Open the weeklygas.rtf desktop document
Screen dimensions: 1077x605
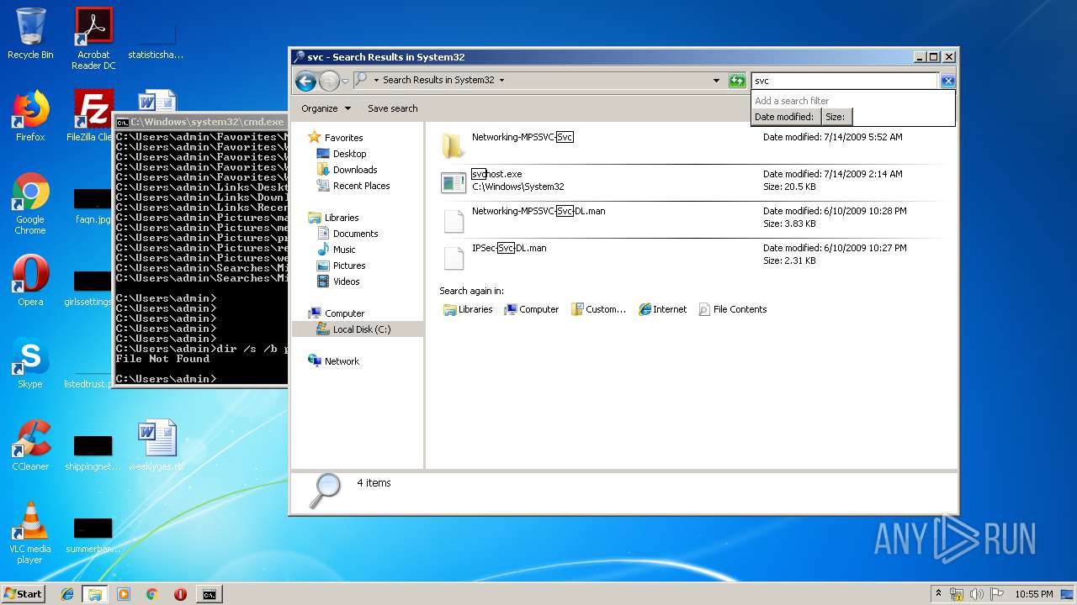tap(157, 445)
